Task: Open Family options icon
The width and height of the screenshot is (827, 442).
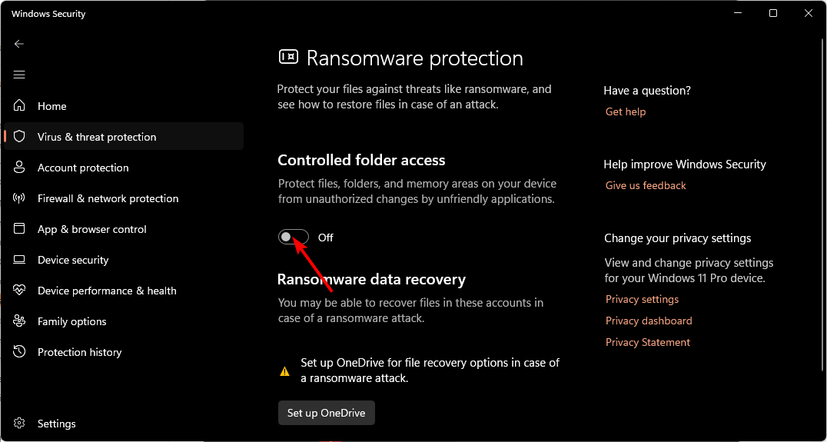Action: pos(19,321)
